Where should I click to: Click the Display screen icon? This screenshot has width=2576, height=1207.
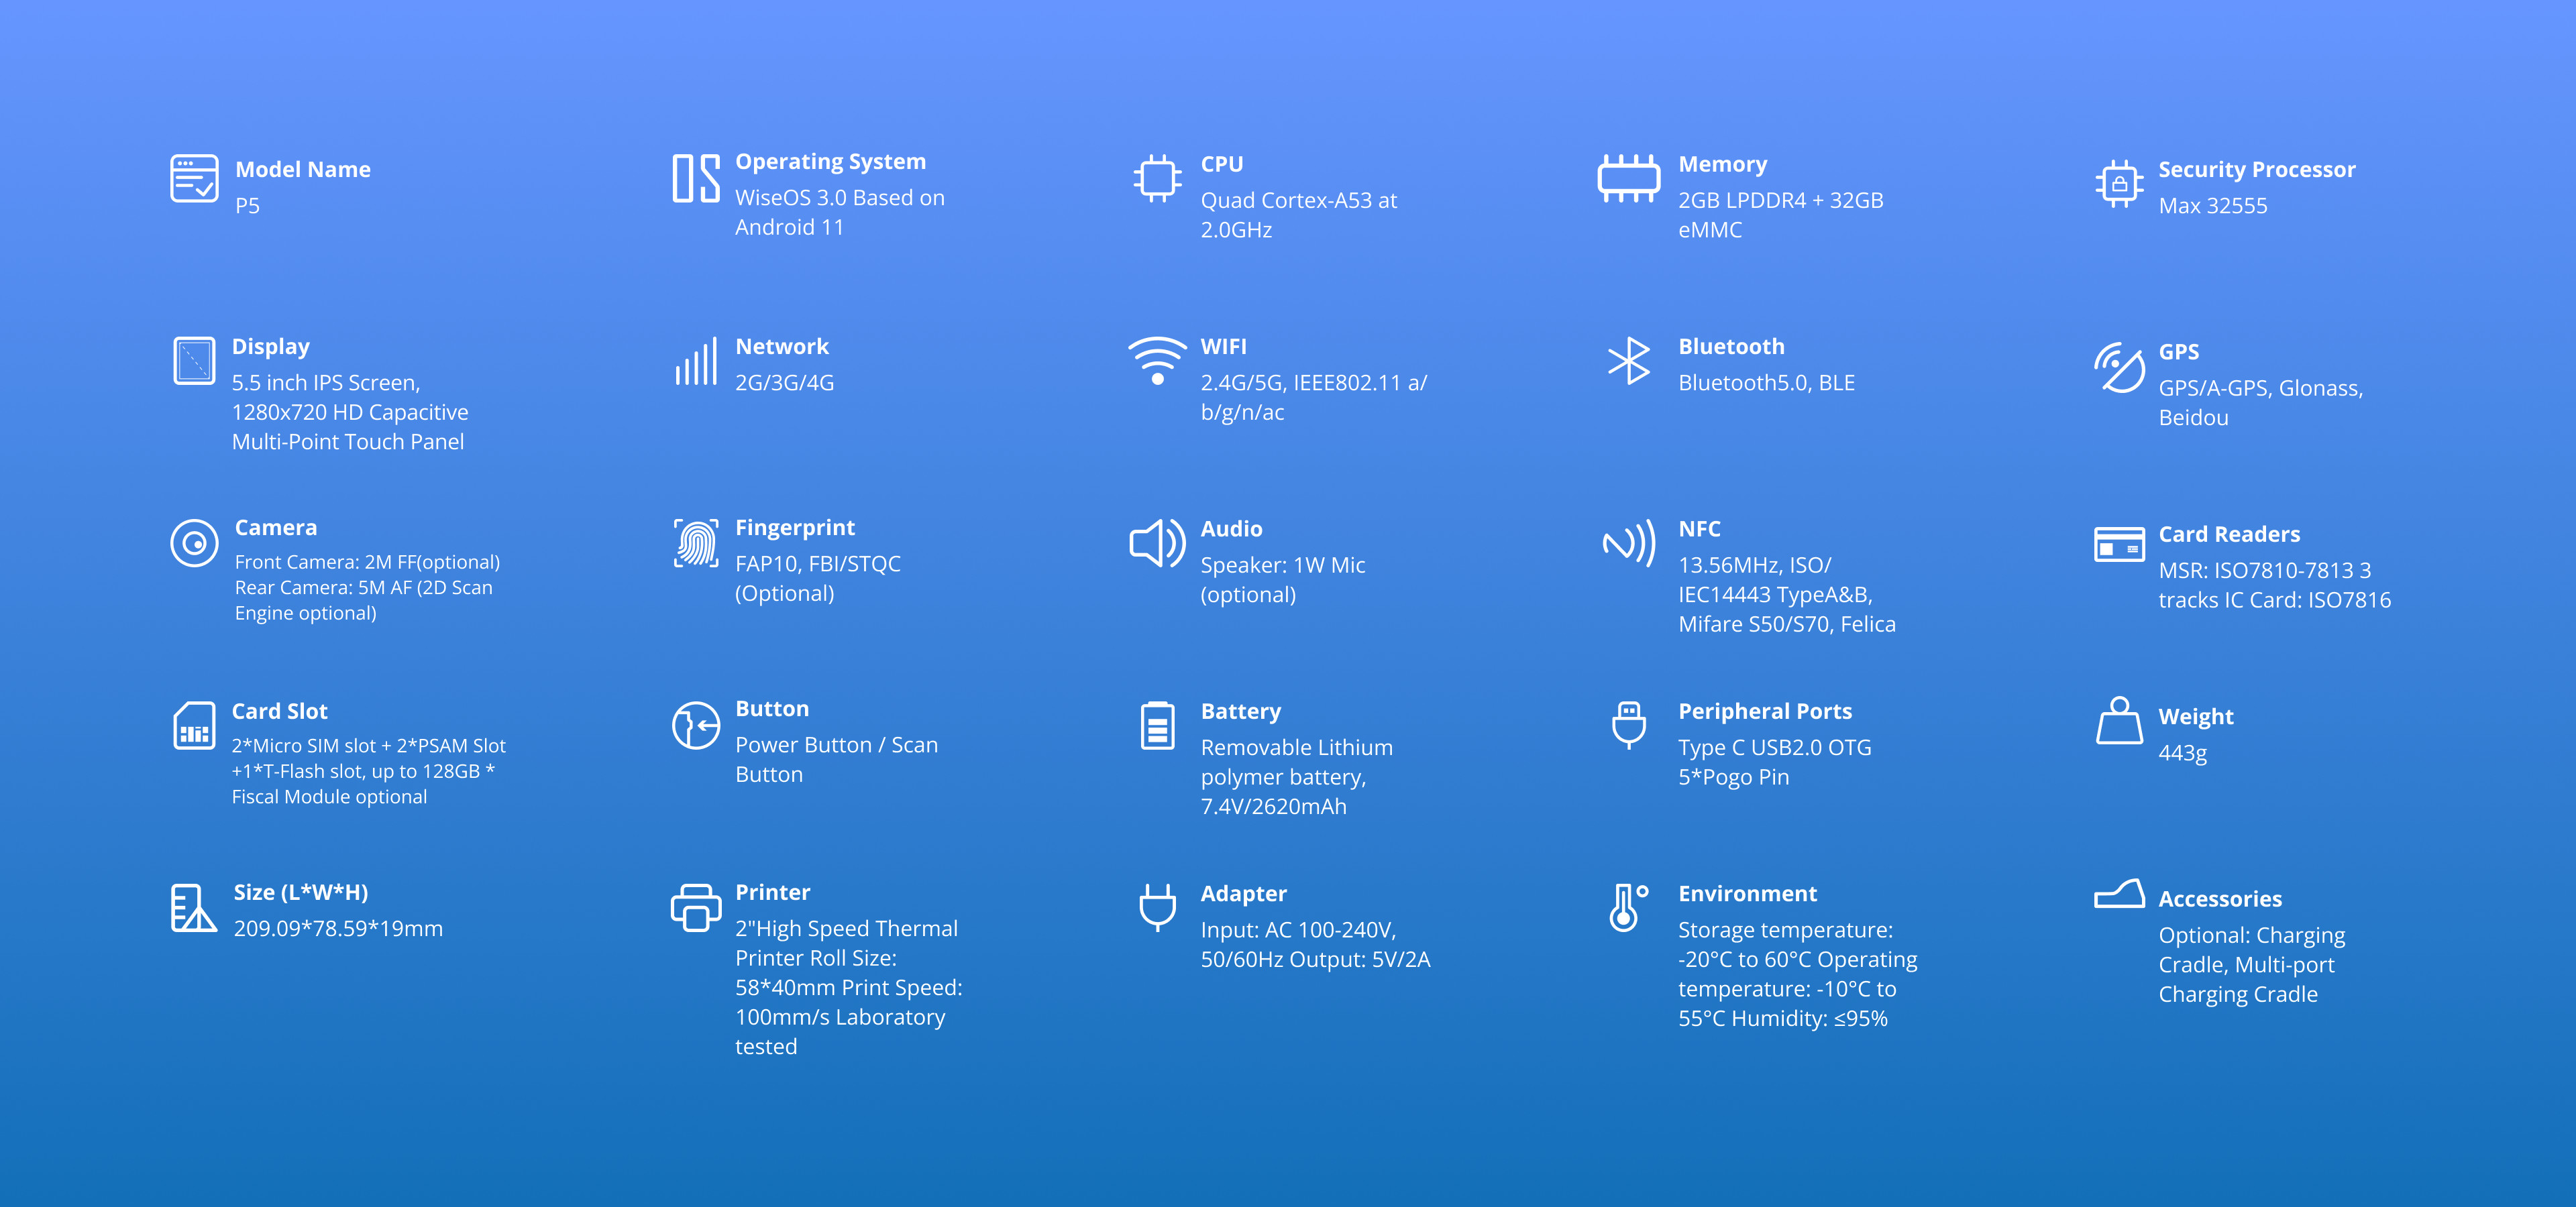coord(194,359)
